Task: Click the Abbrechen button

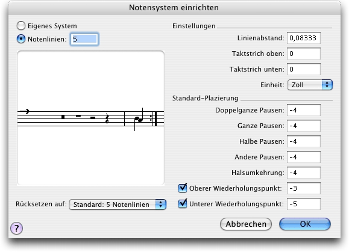Action: click(x=246, y=224)
